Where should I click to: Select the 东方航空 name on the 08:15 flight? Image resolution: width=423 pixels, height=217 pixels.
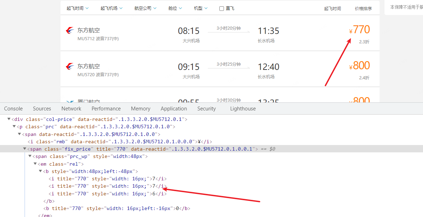click(x=89, y=30)
